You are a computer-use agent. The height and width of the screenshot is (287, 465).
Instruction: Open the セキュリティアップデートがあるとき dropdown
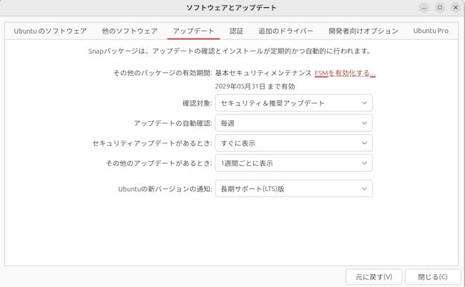tap(293, 143)
